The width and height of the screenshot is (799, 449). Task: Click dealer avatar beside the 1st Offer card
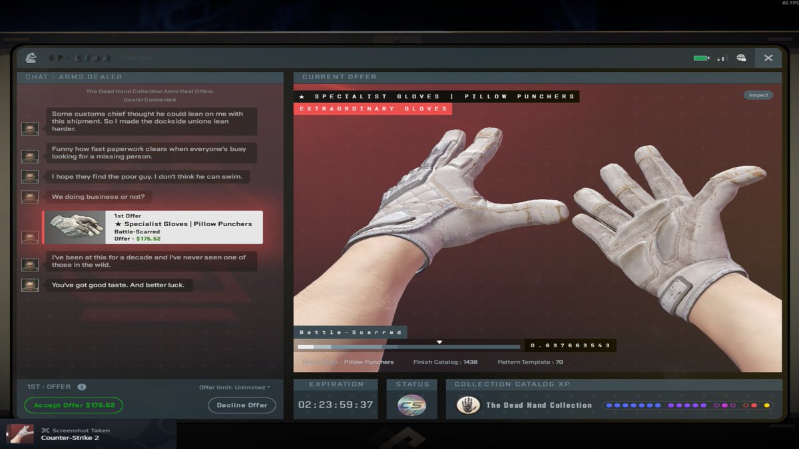click(29, 237)
